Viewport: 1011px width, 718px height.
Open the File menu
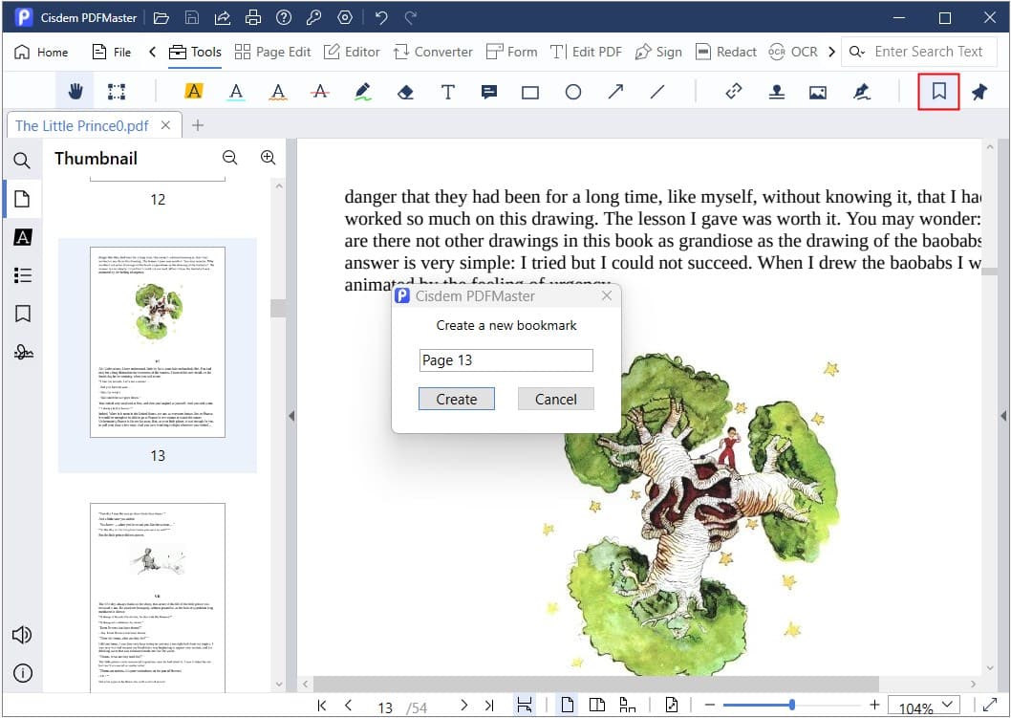tap(112, 52)
